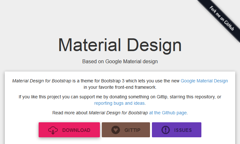Click the large Material Design heading
This screenshot has width=240, height=144.
point(120,45)
